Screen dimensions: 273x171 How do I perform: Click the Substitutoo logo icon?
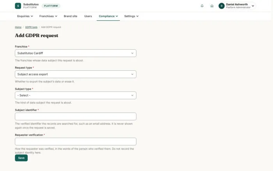(18, 6)
